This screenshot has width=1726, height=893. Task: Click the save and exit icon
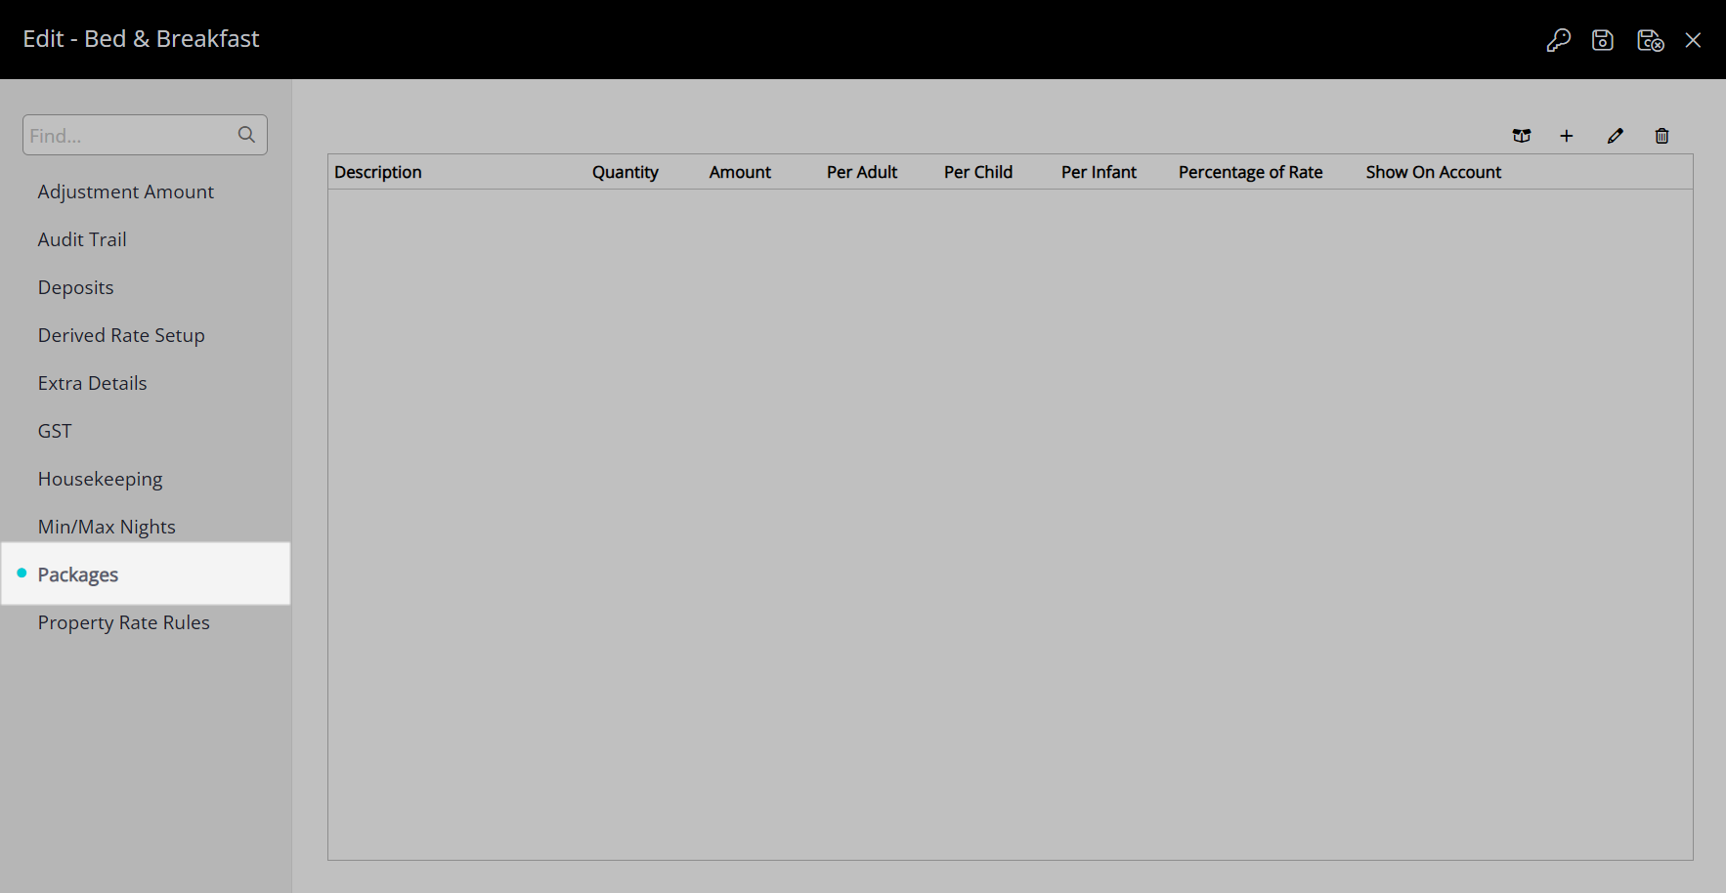pos(1650,40)
